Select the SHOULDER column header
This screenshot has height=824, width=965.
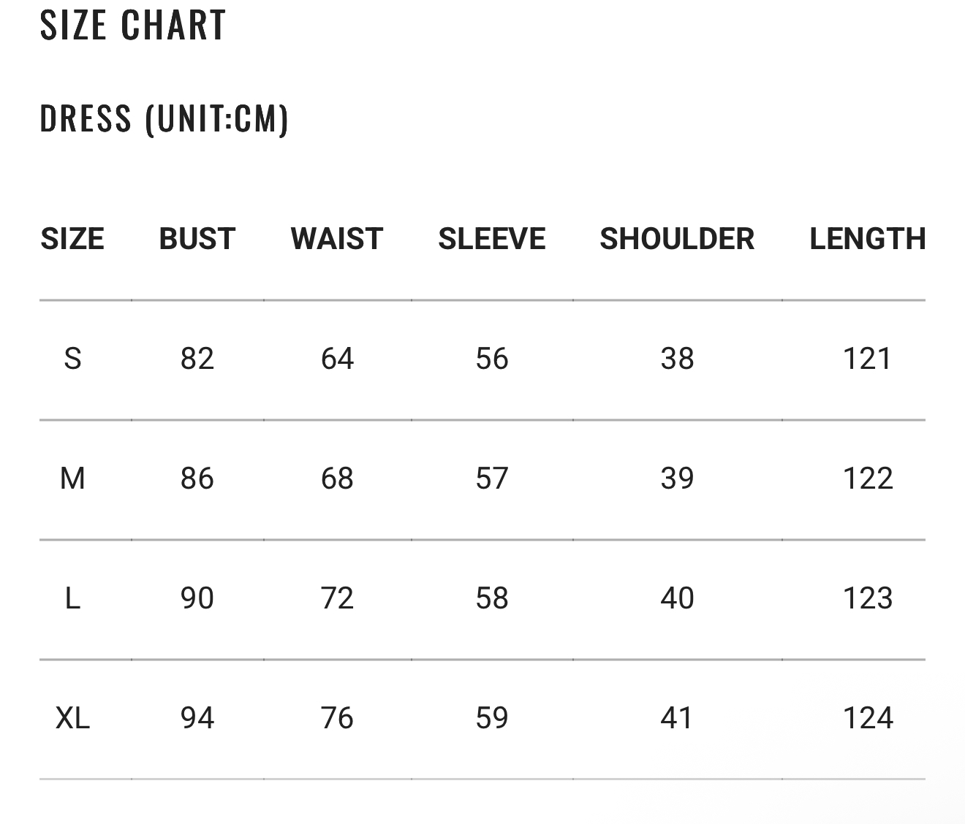(x=677, y=239)
